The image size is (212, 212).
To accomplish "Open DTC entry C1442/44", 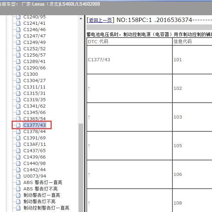I will click(x=34, y=170).
